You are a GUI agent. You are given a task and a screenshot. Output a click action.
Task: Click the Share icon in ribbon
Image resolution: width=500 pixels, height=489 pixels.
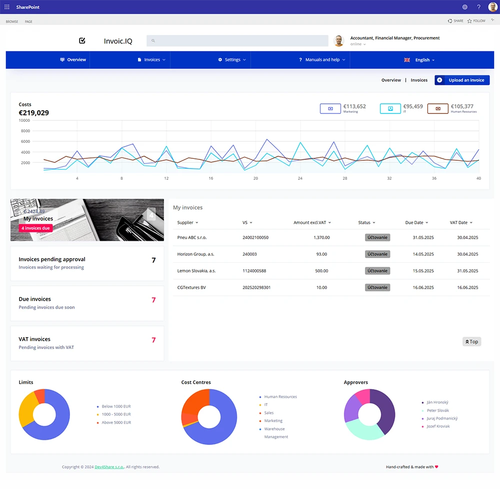click(450, 21)
